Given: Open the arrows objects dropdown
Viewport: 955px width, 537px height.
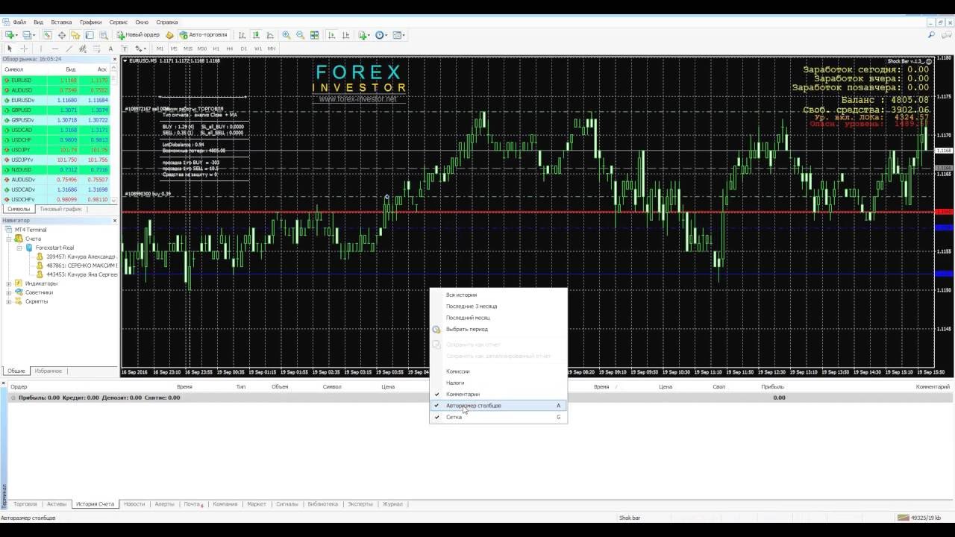Looking at the screenshot, I should (140, 48).
